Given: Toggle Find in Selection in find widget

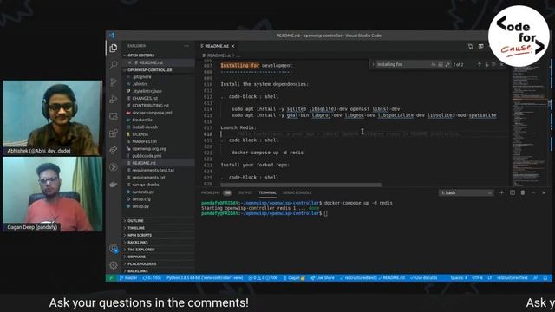Looking at the screenshot, I should (493, 64).
